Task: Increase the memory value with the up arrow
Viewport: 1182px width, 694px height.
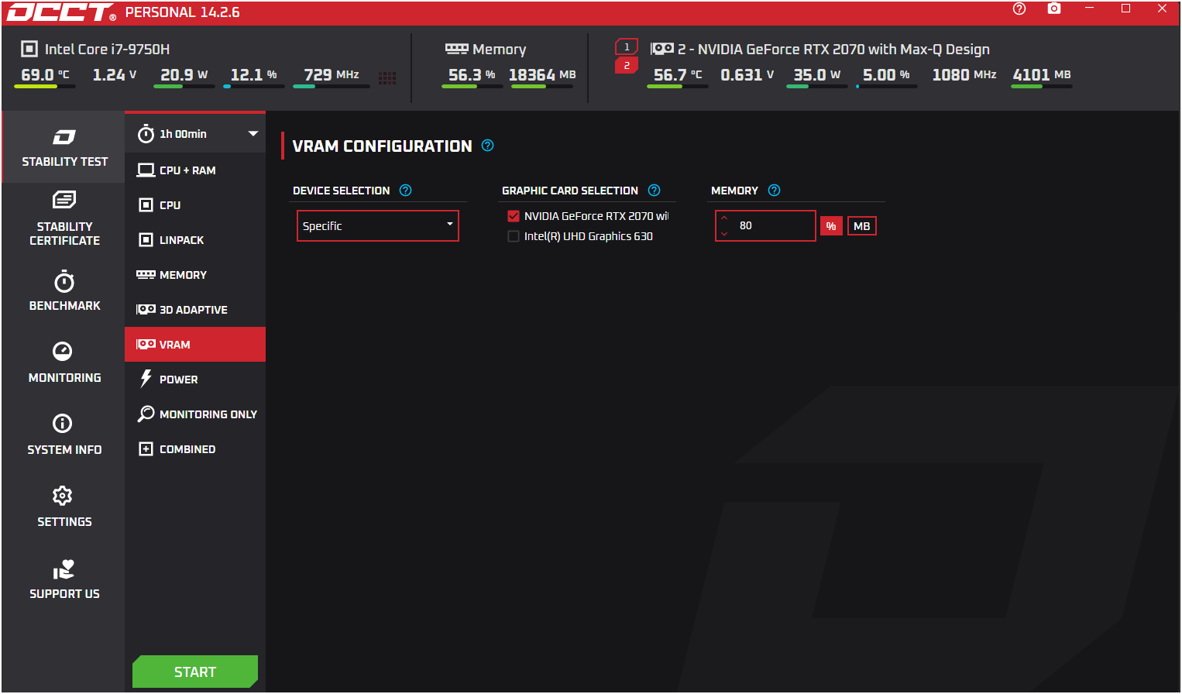Action: coord(724,218)
